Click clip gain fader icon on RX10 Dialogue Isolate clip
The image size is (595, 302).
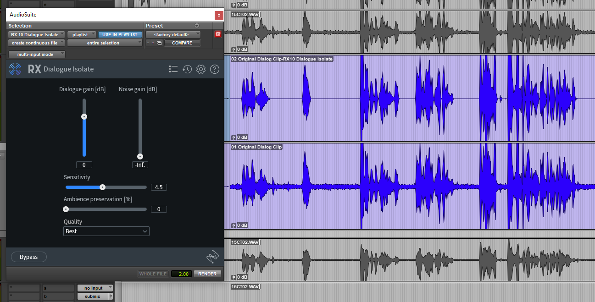click(234, 137)
